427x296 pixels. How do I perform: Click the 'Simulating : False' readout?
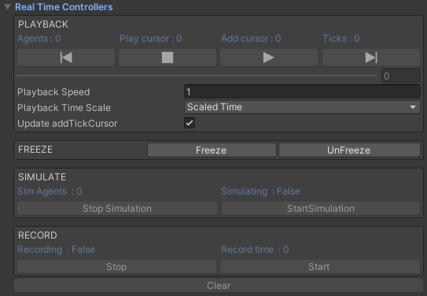(260, 191)
